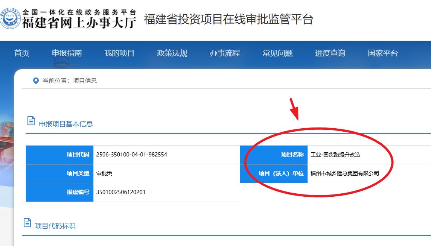Click the location pin icon
The height and width of the screenshot is (246, 431).
[36, 81]
